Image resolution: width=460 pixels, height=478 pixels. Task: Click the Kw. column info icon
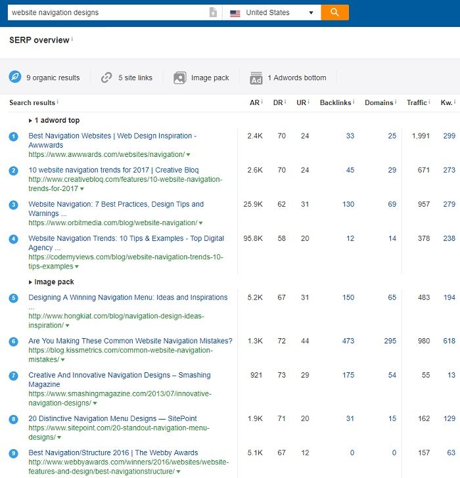455,102
